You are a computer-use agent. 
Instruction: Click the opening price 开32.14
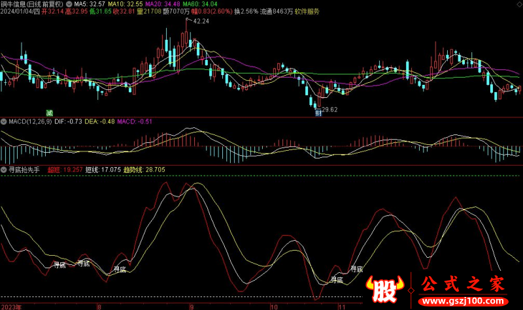coord(52,11)
